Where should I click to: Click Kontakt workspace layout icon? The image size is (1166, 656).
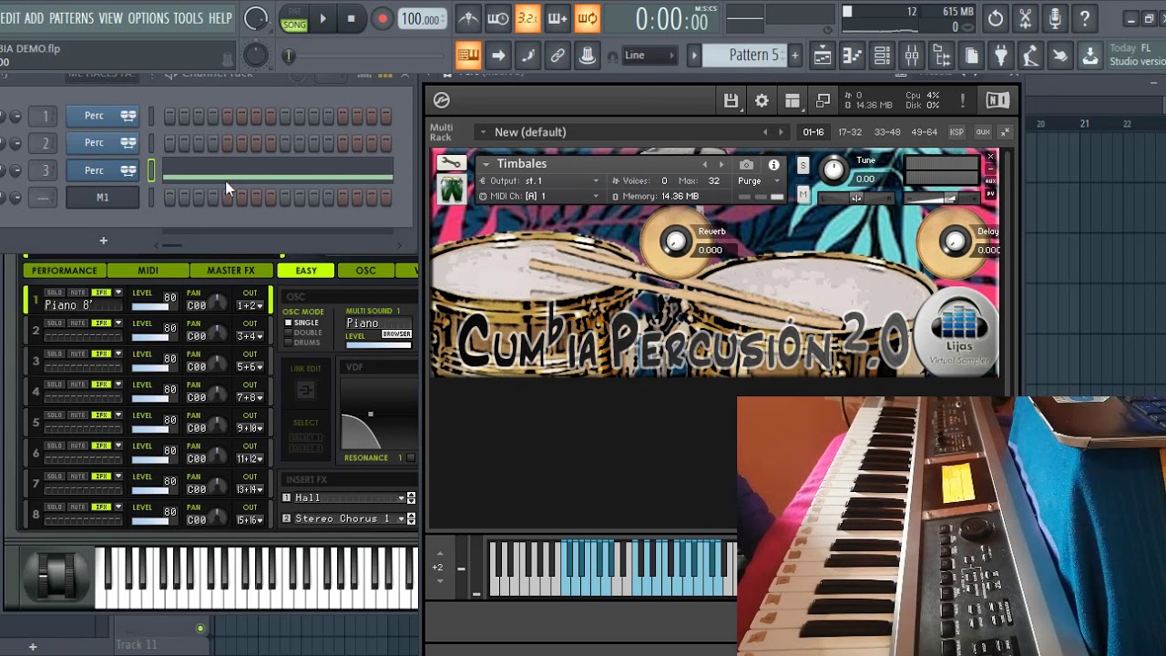(793, 100)
